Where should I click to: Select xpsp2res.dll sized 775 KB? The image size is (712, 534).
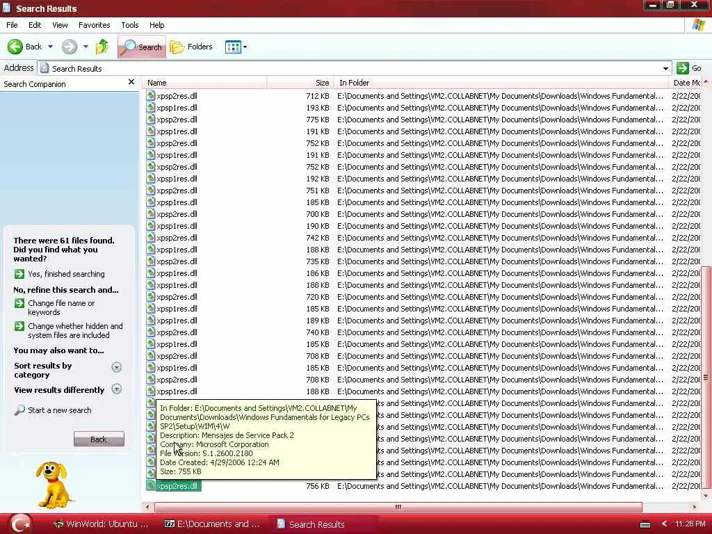point(177,120)
